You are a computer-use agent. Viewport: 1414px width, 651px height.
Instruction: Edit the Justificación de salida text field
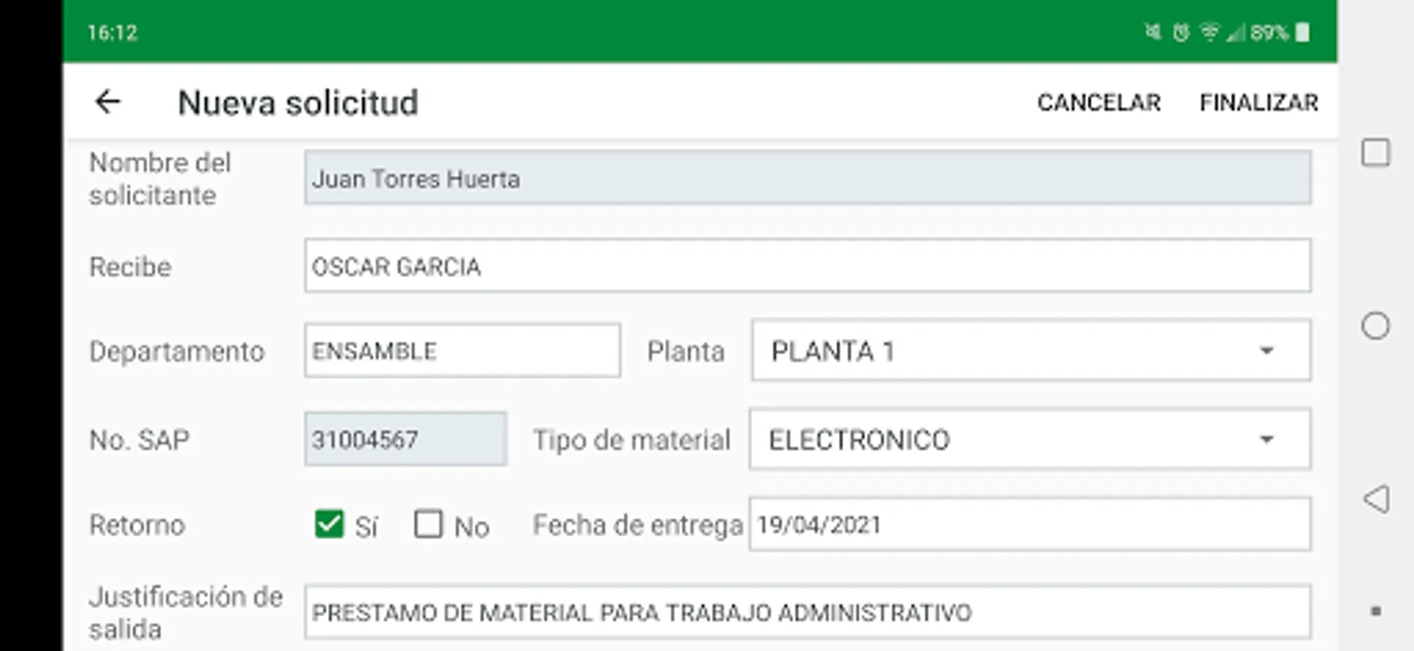(807, 613)
